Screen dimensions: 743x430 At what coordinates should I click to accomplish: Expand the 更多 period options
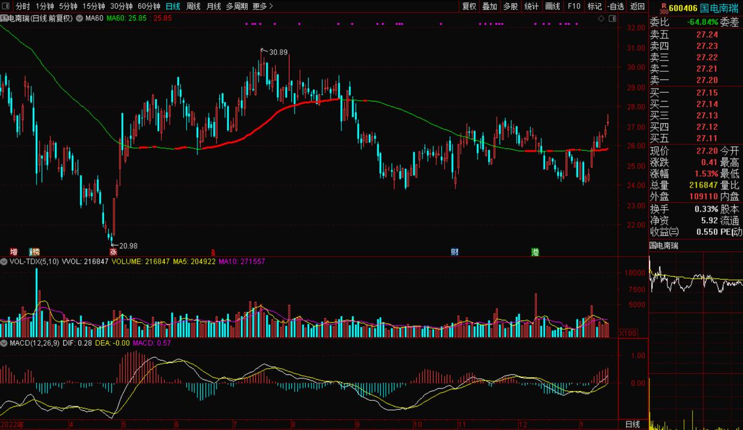263,6
